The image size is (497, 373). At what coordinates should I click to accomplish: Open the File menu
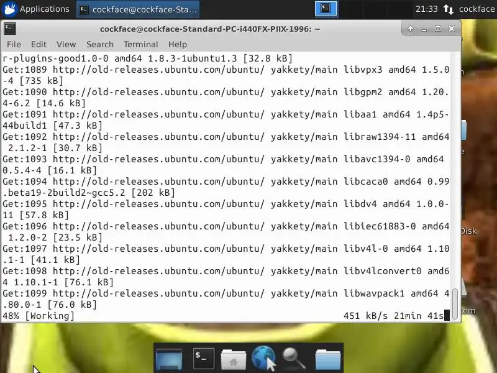click(14, 44)
